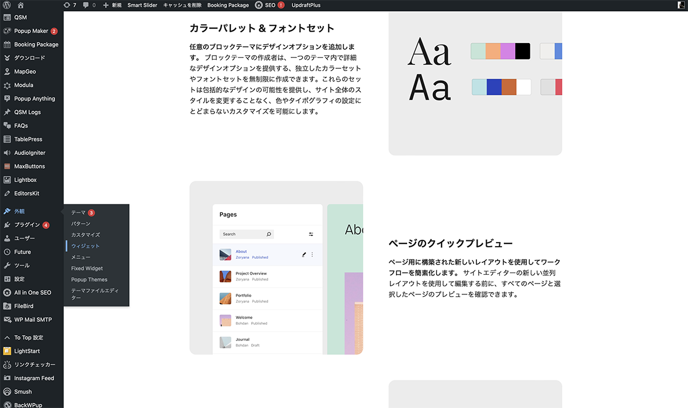
Task: Click the black color swatch in palette
Action: tap(522, 51)
